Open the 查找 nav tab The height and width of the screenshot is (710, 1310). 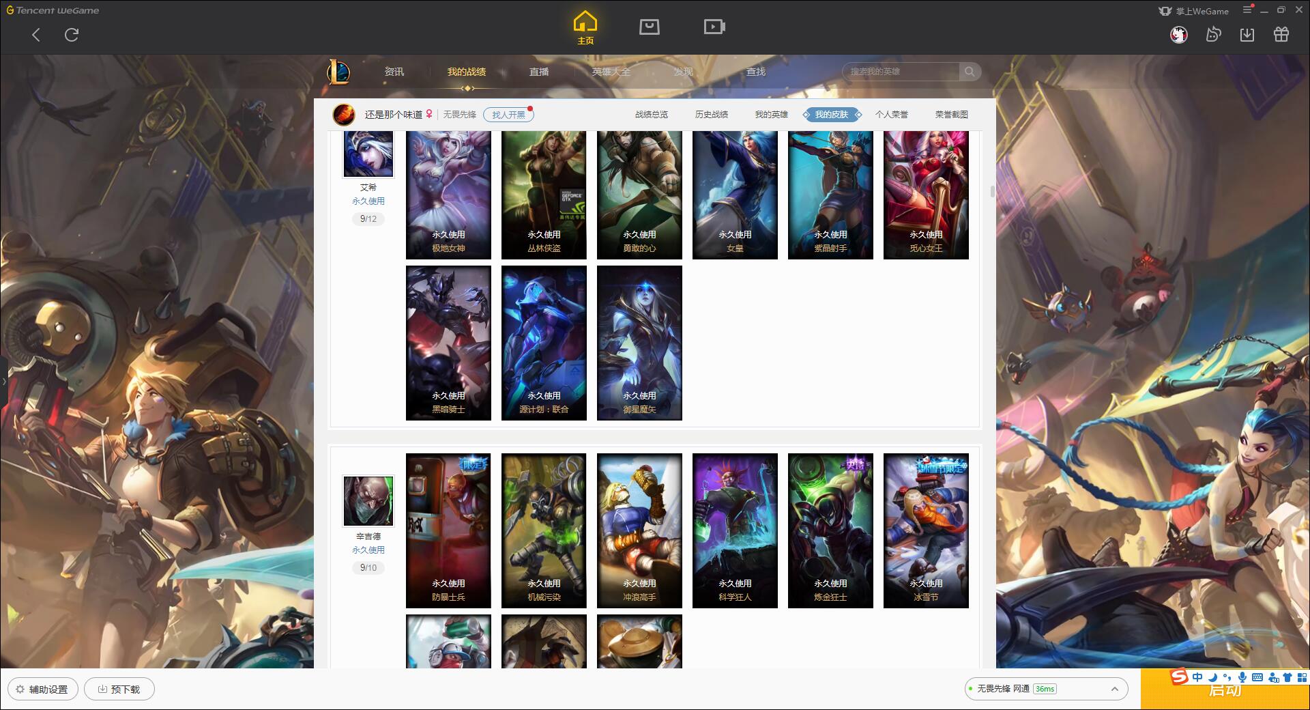click(756, 72)
